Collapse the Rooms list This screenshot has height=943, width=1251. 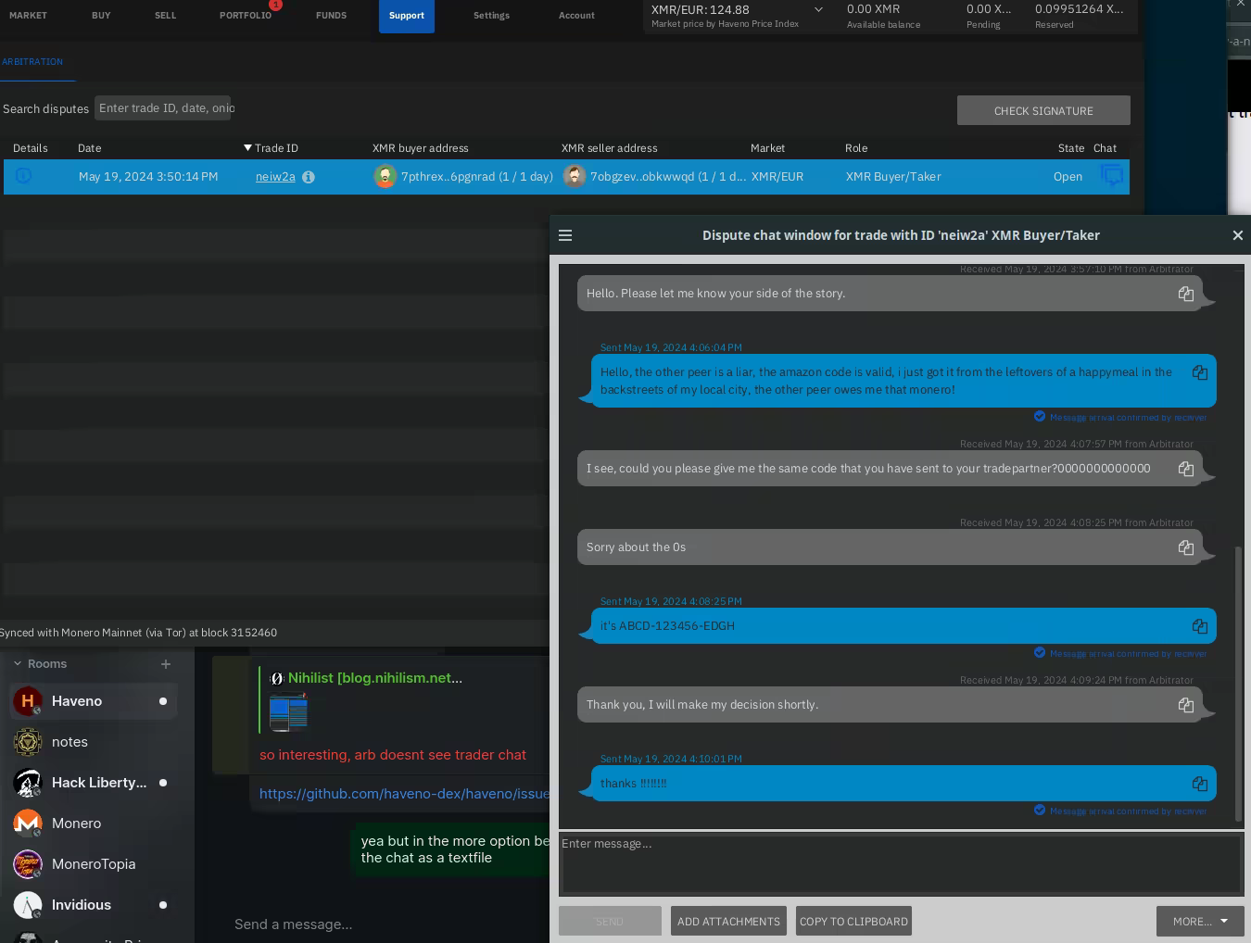pyautogui.click(x=17, y=664)
